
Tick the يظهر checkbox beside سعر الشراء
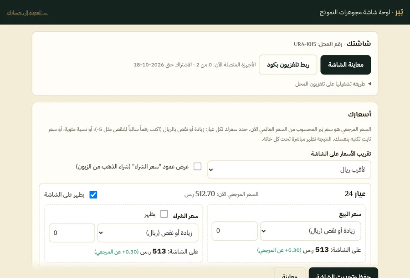[164, 214]
